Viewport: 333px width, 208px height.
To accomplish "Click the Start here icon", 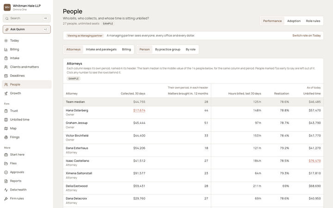I will click(6, 155).
